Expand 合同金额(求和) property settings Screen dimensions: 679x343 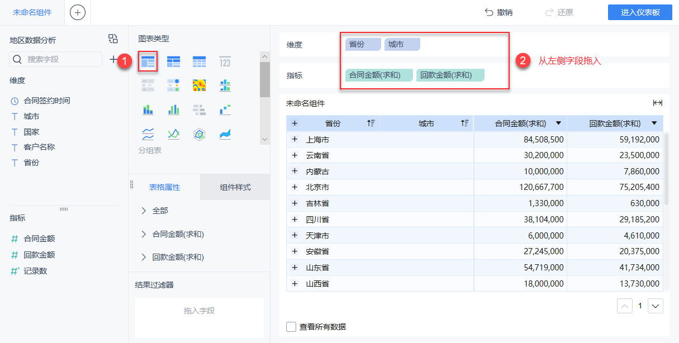coord(144,234)
